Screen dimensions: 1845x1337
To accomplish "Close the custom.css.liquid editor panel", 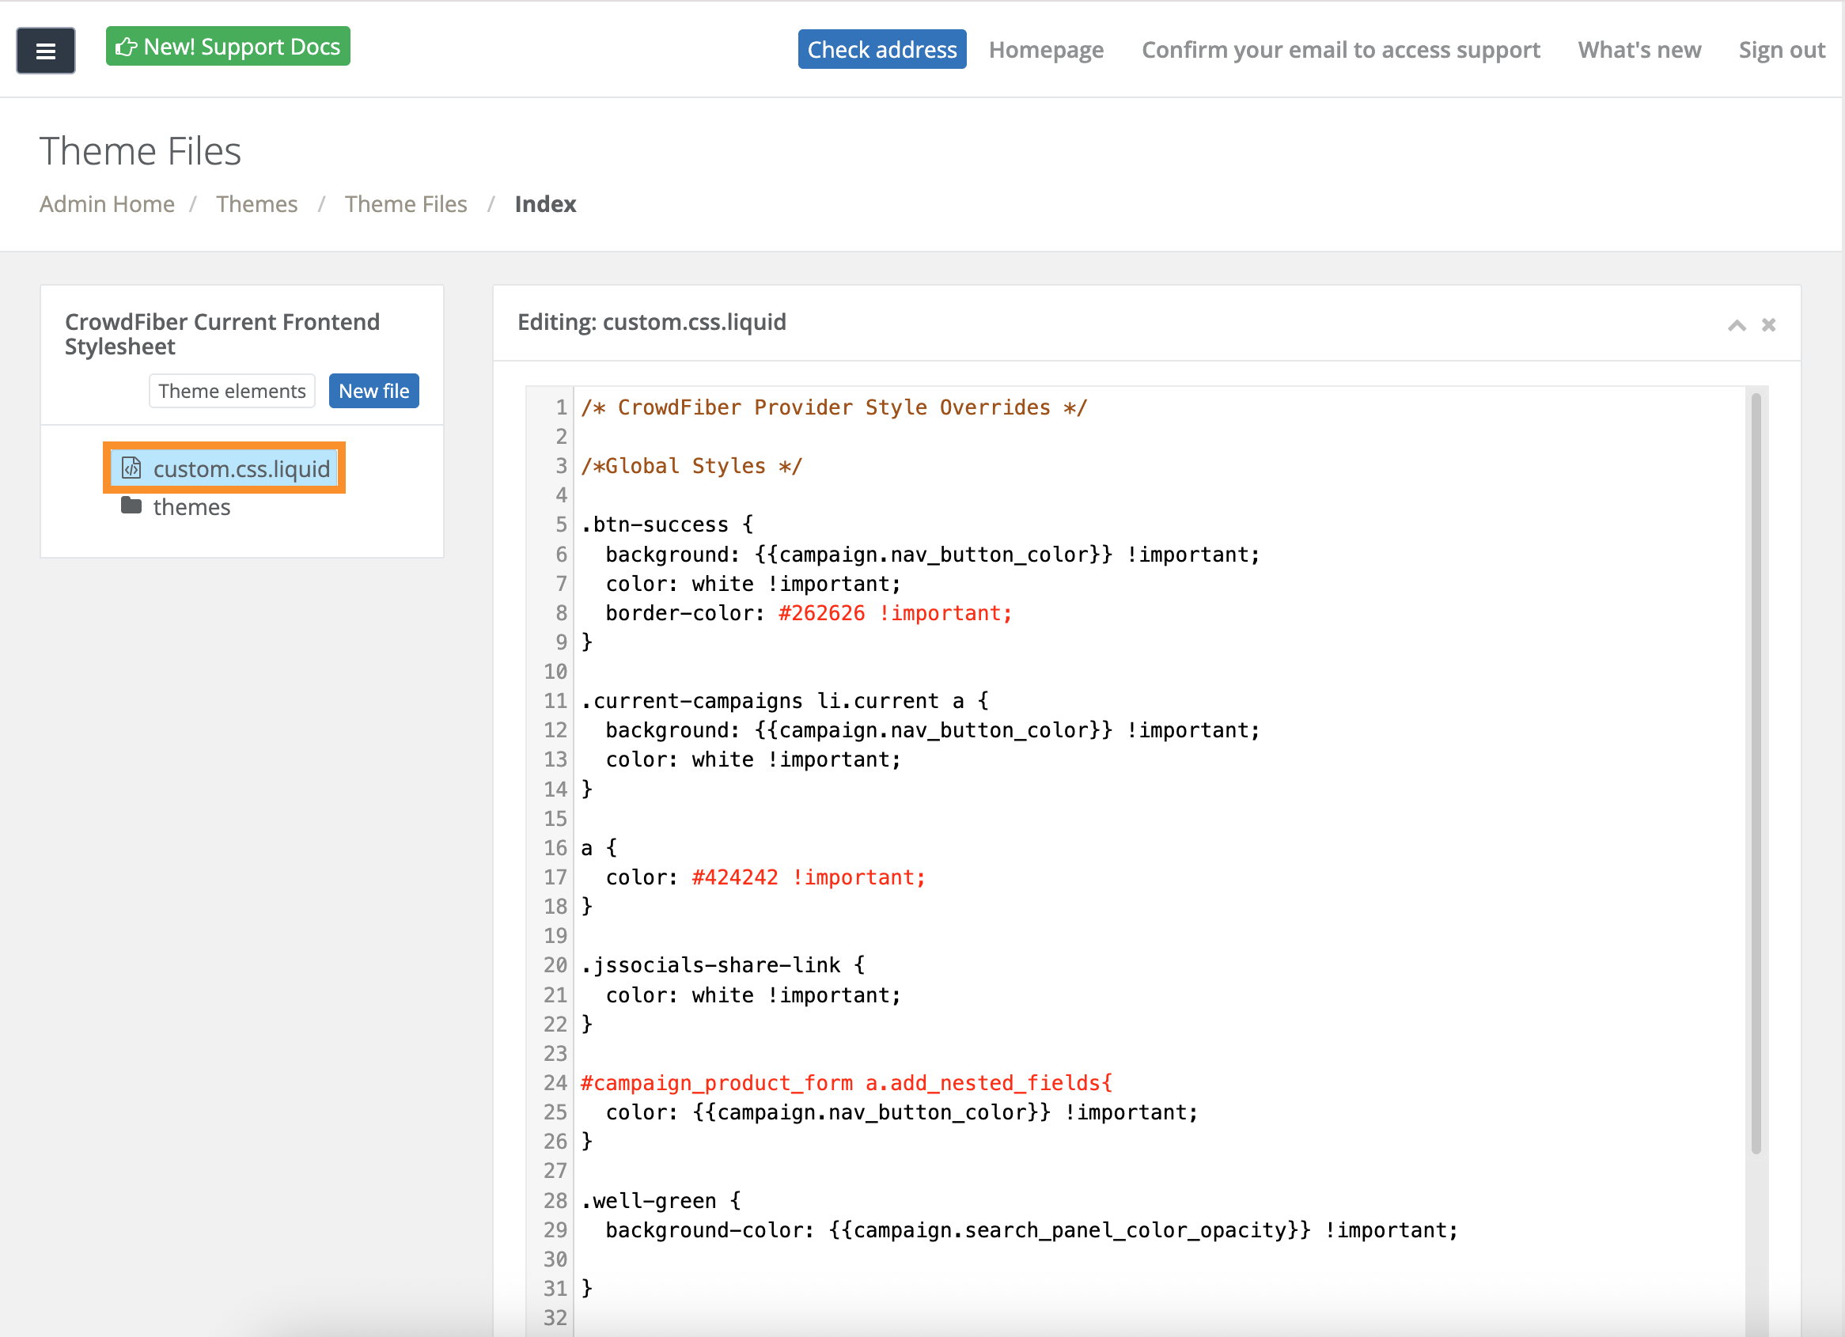I will click(1767, 325).
